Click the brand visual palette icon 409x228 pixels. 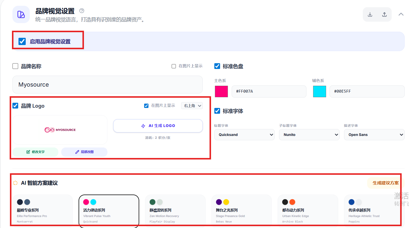21,14
